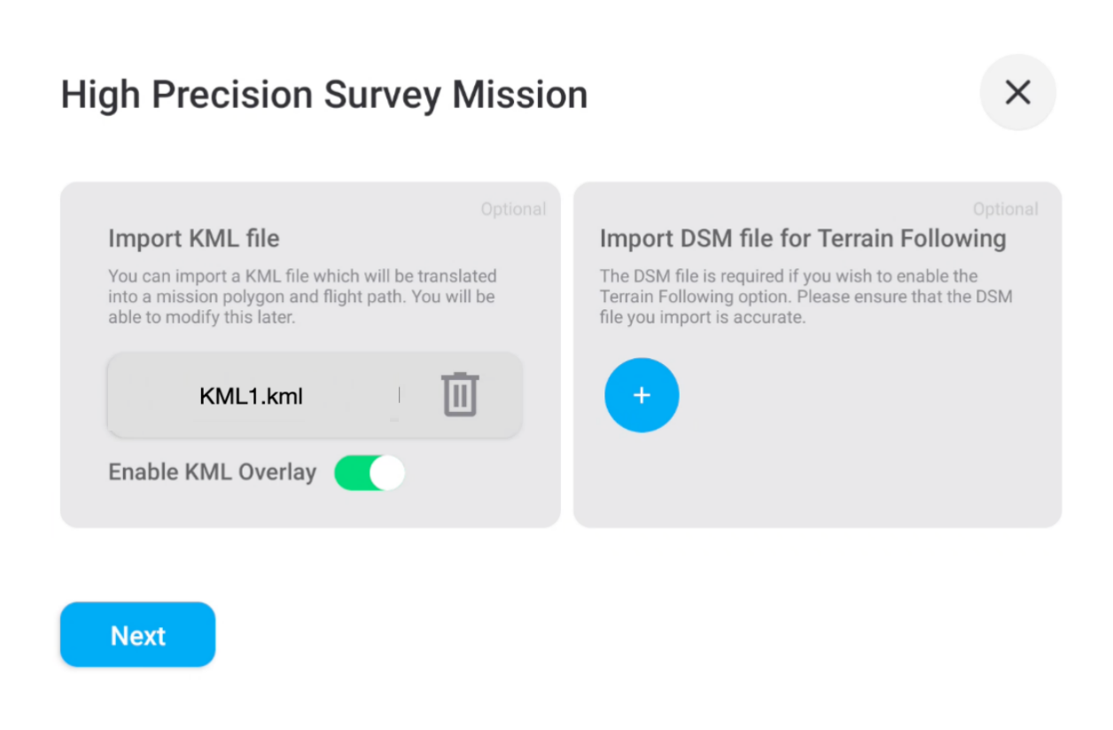Click the Optional tag on DSM card
1113x730 pixels.
(1005, 209)
